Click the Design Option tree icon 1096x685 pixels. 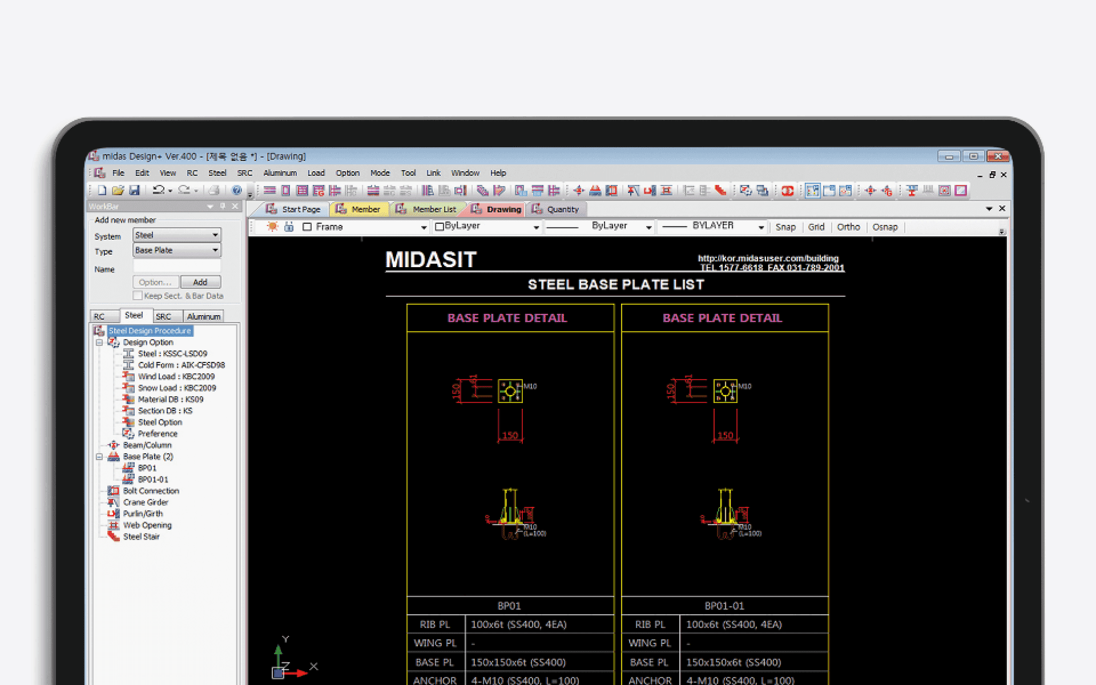(x=114, y=342)
